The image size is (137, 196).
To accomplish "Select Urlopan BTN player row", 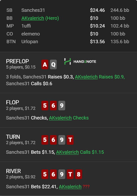I will [68, 42].
